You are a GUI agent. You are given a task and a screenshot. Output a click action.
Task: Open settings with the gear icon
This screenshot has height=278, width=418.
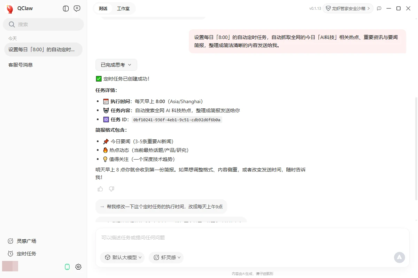[78, 267]
